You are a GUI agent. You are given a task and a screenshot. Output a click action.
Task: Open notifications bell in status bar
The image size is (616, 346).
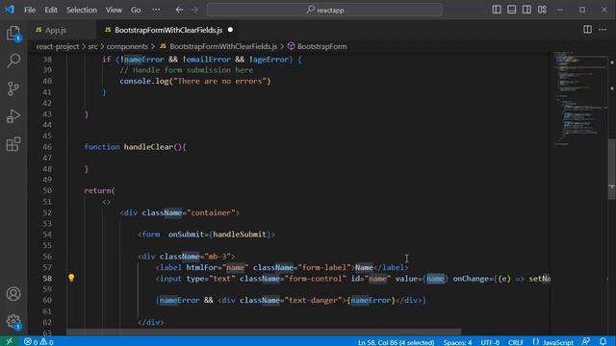(603, 342)
